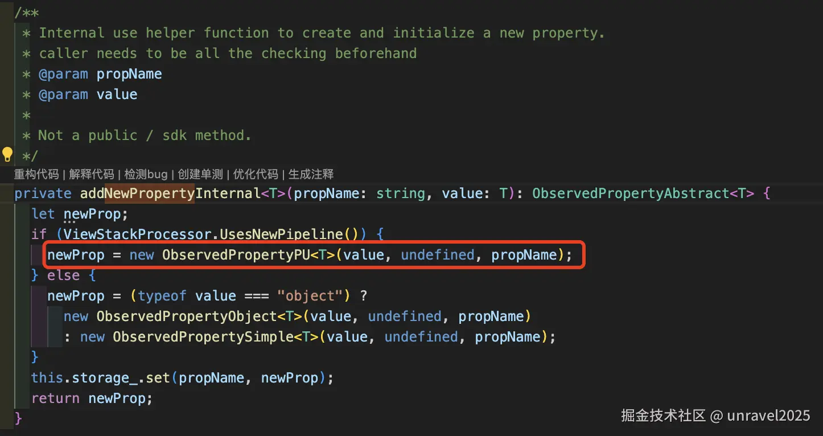Viewport: 823px width, 436px height.
Task: Click the ObservedPropertySimple class name
Action: click(x=203, y=337)
